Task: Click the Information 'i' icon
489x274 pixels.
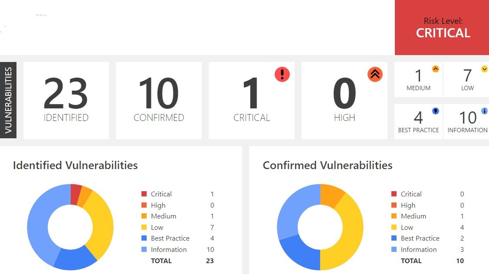Action: tap(484, 111)
